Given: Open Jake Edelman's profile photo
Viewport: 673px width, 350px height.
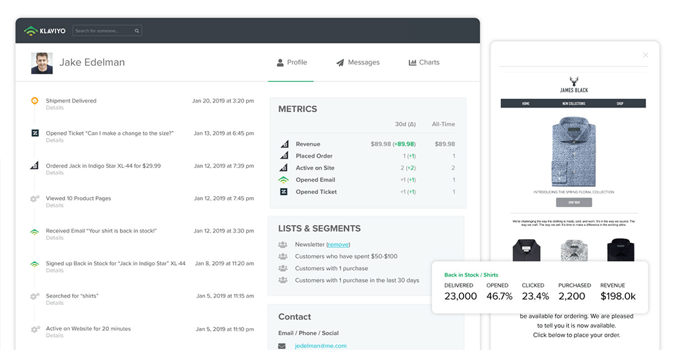Looking at the screenshot, I should point(42,63).
